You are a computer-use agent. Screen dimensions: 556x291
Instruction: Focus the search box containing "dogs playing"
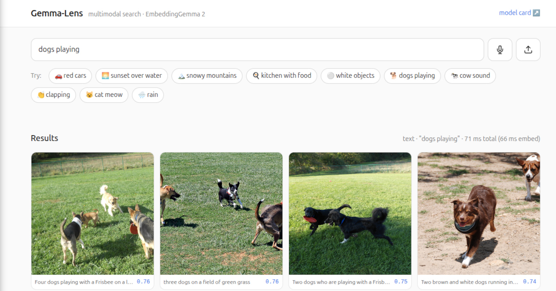257,50
